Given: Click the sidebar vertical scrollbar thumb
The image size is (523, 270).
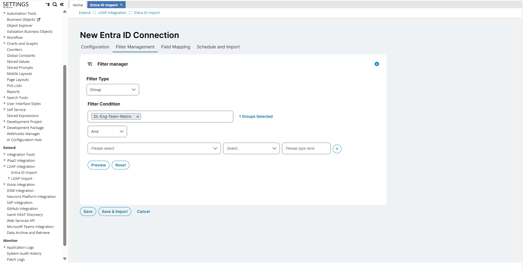Looking at the screenshot, I should [65, 155].
